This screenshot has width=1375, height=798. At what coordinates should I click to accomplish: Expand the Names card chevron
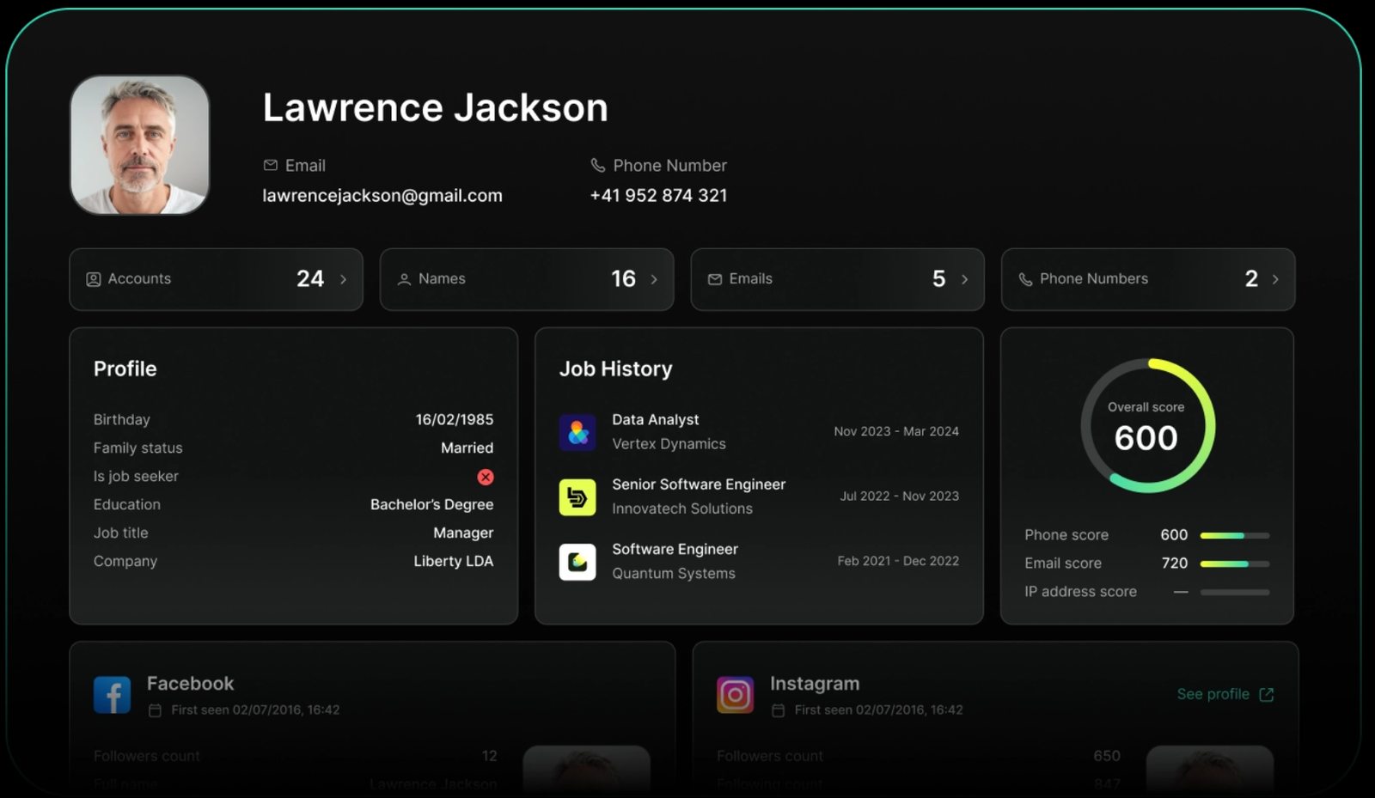click(654, 279)
